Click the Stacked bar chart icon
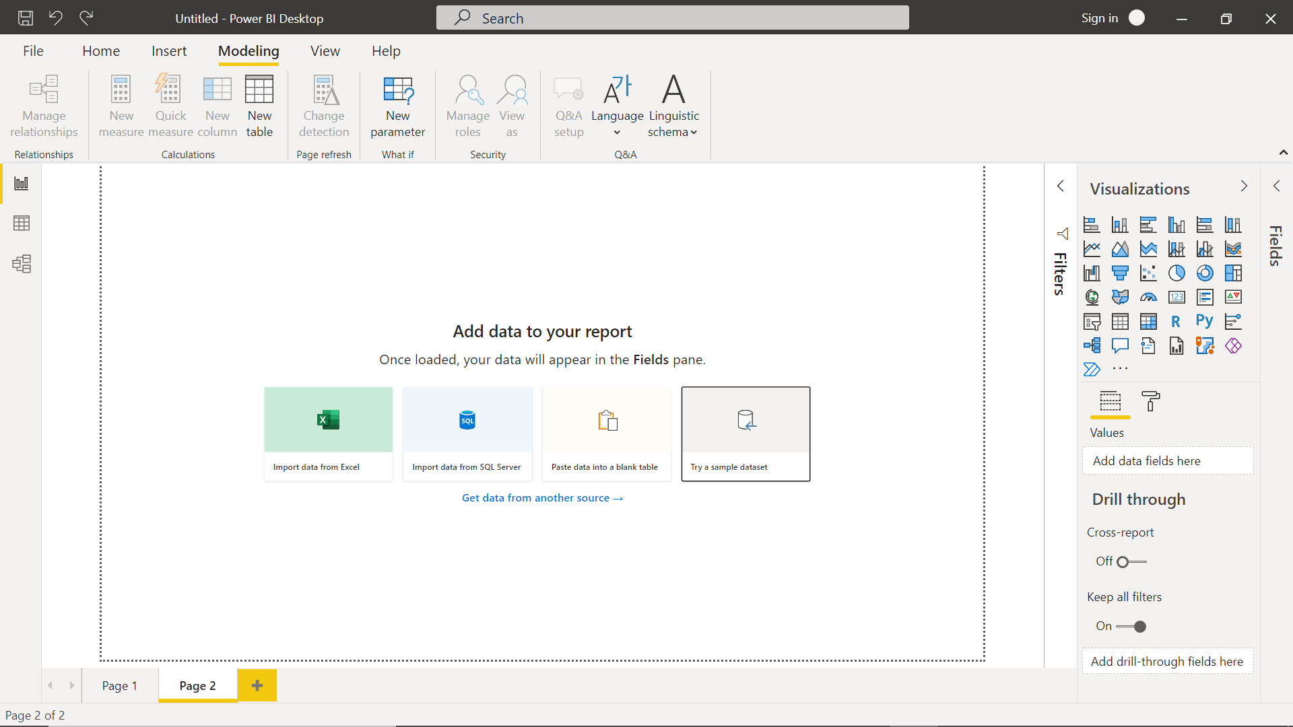This screenshot has width=1293, height=727. [1092, 223]
